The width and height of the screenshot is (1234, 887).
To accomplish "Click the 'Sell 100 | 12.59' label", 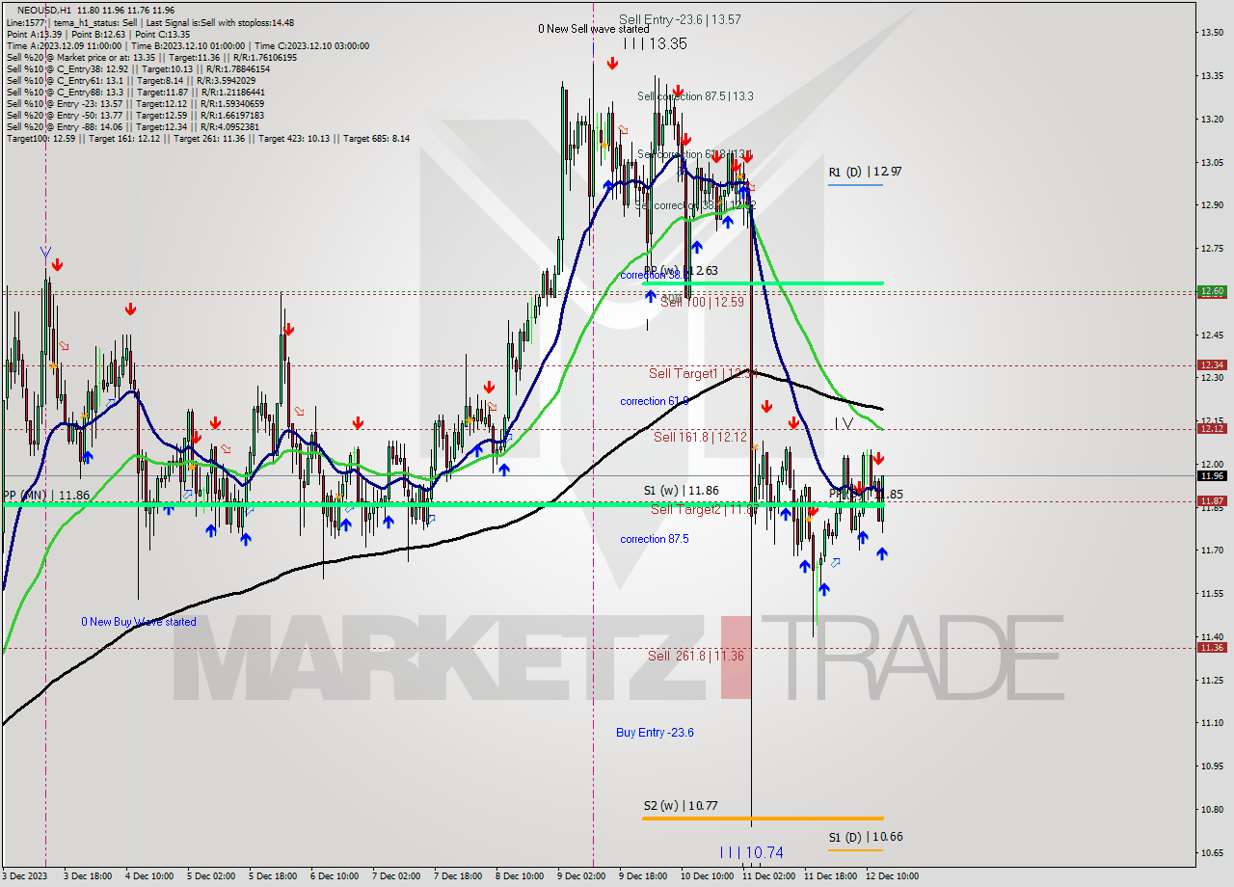I will [x=702, y=302].
